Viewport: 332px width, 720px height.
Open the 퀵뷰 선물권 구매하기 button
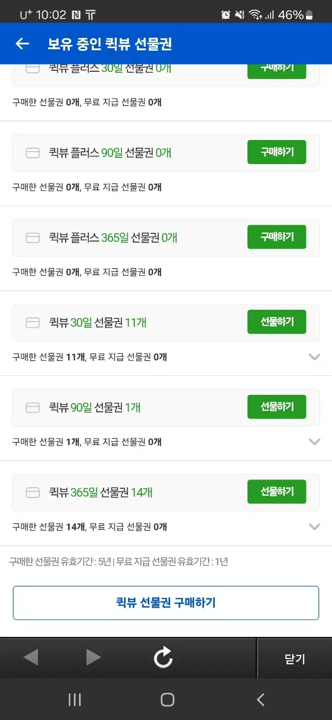click(166, 603)
